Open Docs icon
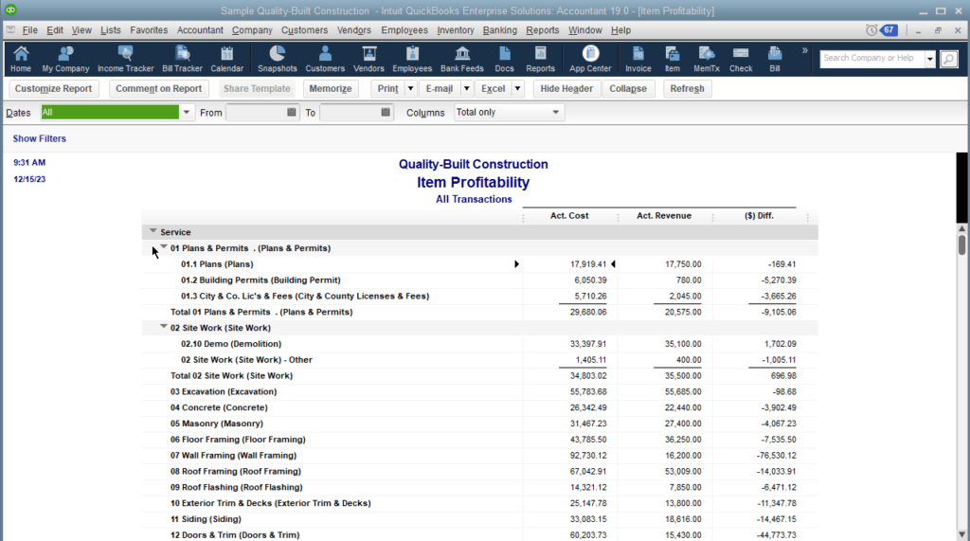 pos(504,59)
